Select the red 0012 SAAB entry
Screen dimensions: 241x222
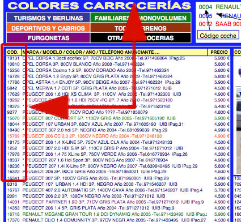[x=220, y=24]
